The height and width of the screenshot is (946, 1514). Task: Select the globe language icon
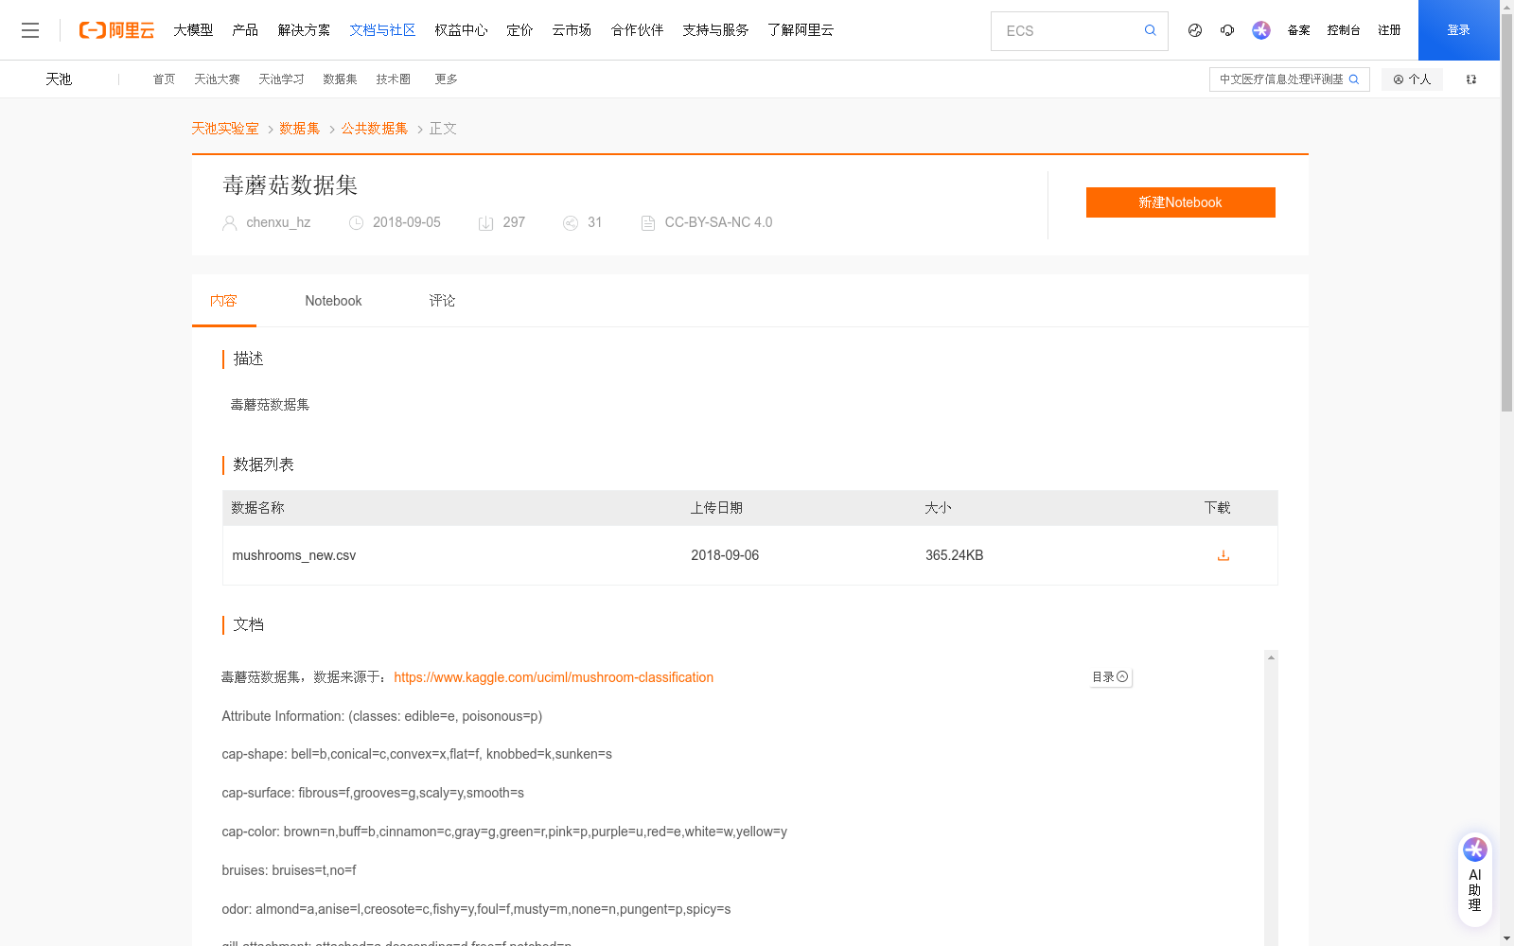[x=1194, y=30]
